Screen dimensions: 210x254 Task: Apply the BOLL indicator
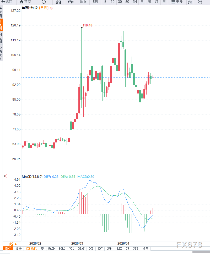[62, 249]
